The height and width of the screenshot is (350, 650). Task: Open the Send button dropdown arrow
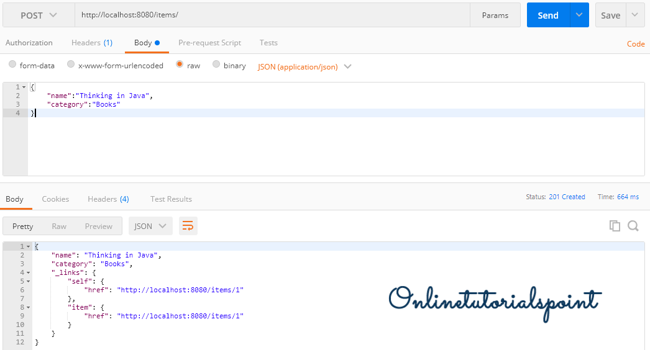coord(579,15)
